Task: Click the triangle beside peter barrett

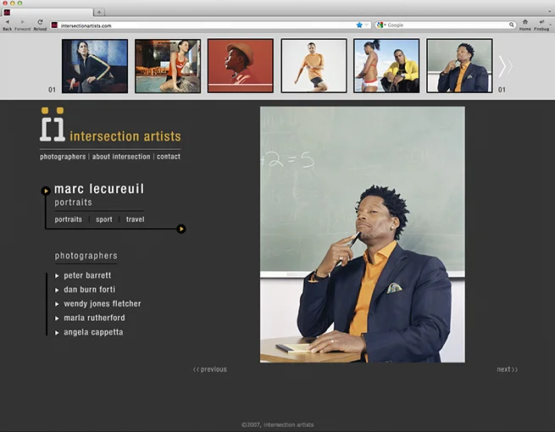Action: pos(57,276)
